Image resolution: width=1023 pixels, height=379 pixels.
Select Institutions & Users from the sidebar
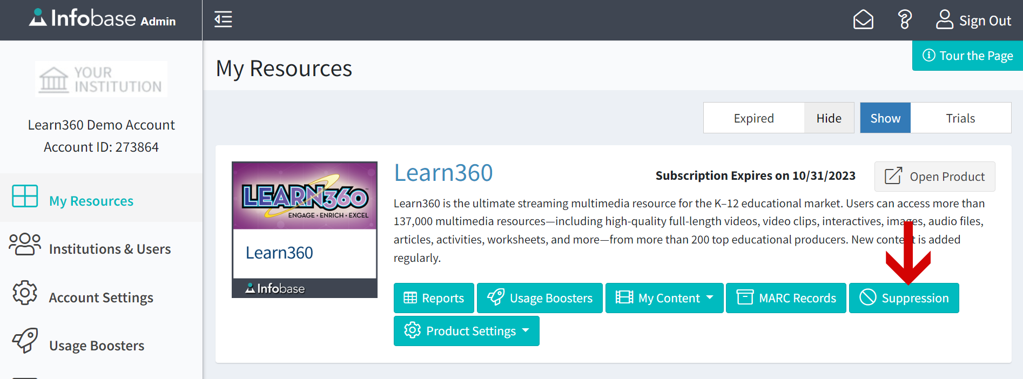click(110, 248)
